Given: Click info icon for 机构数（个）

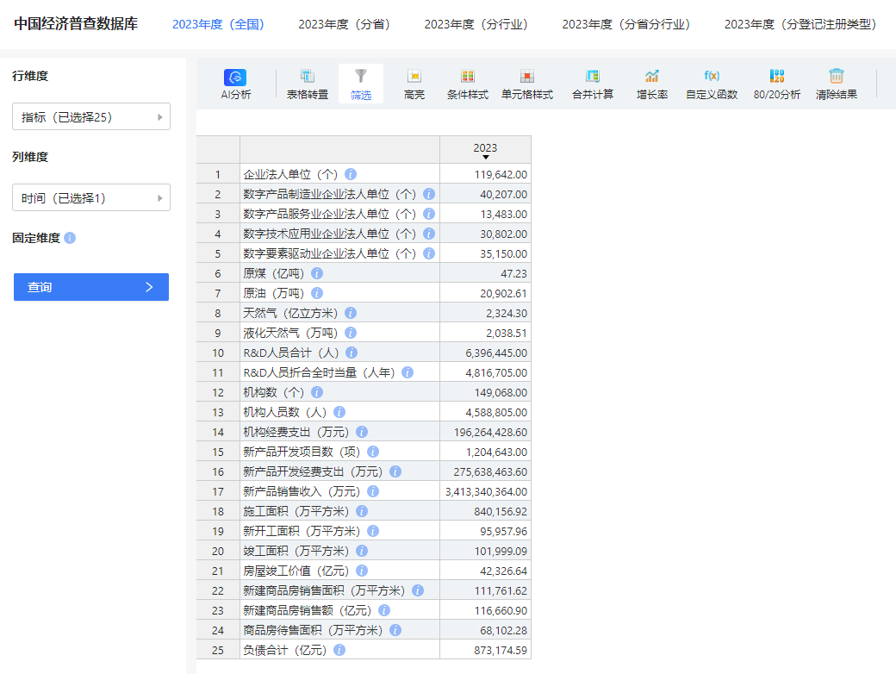Looking at the screenshot, I should tap(317, 392).
